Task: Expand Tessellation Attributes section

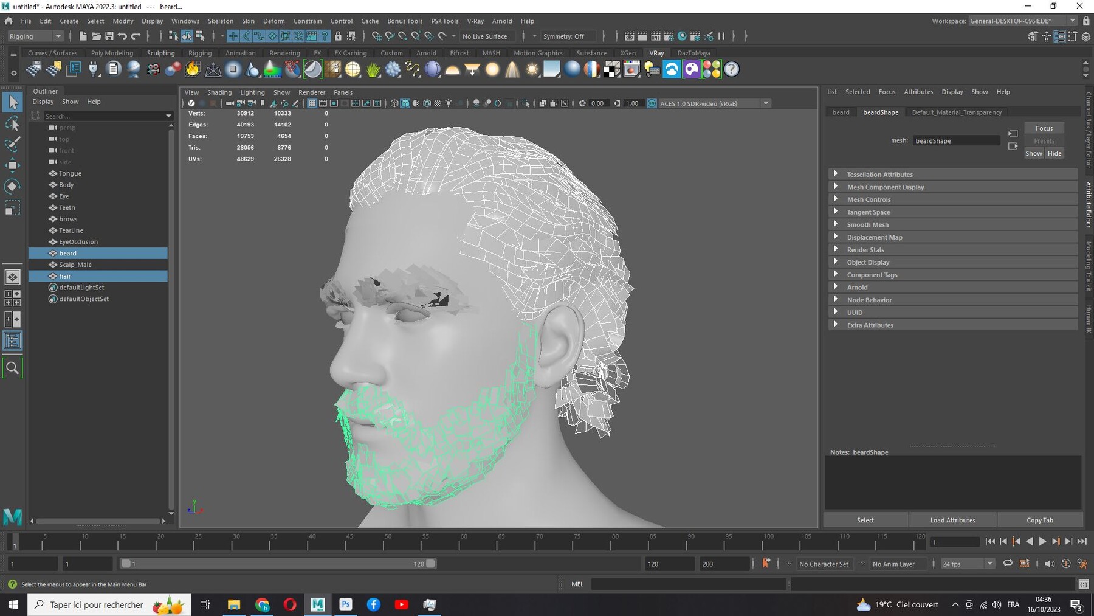Action: [953, 175]
